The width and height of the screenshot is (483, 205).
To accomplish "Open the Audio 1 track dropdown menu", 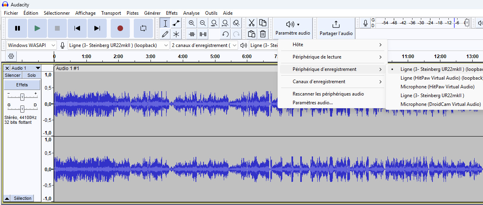I will point(25,68).
